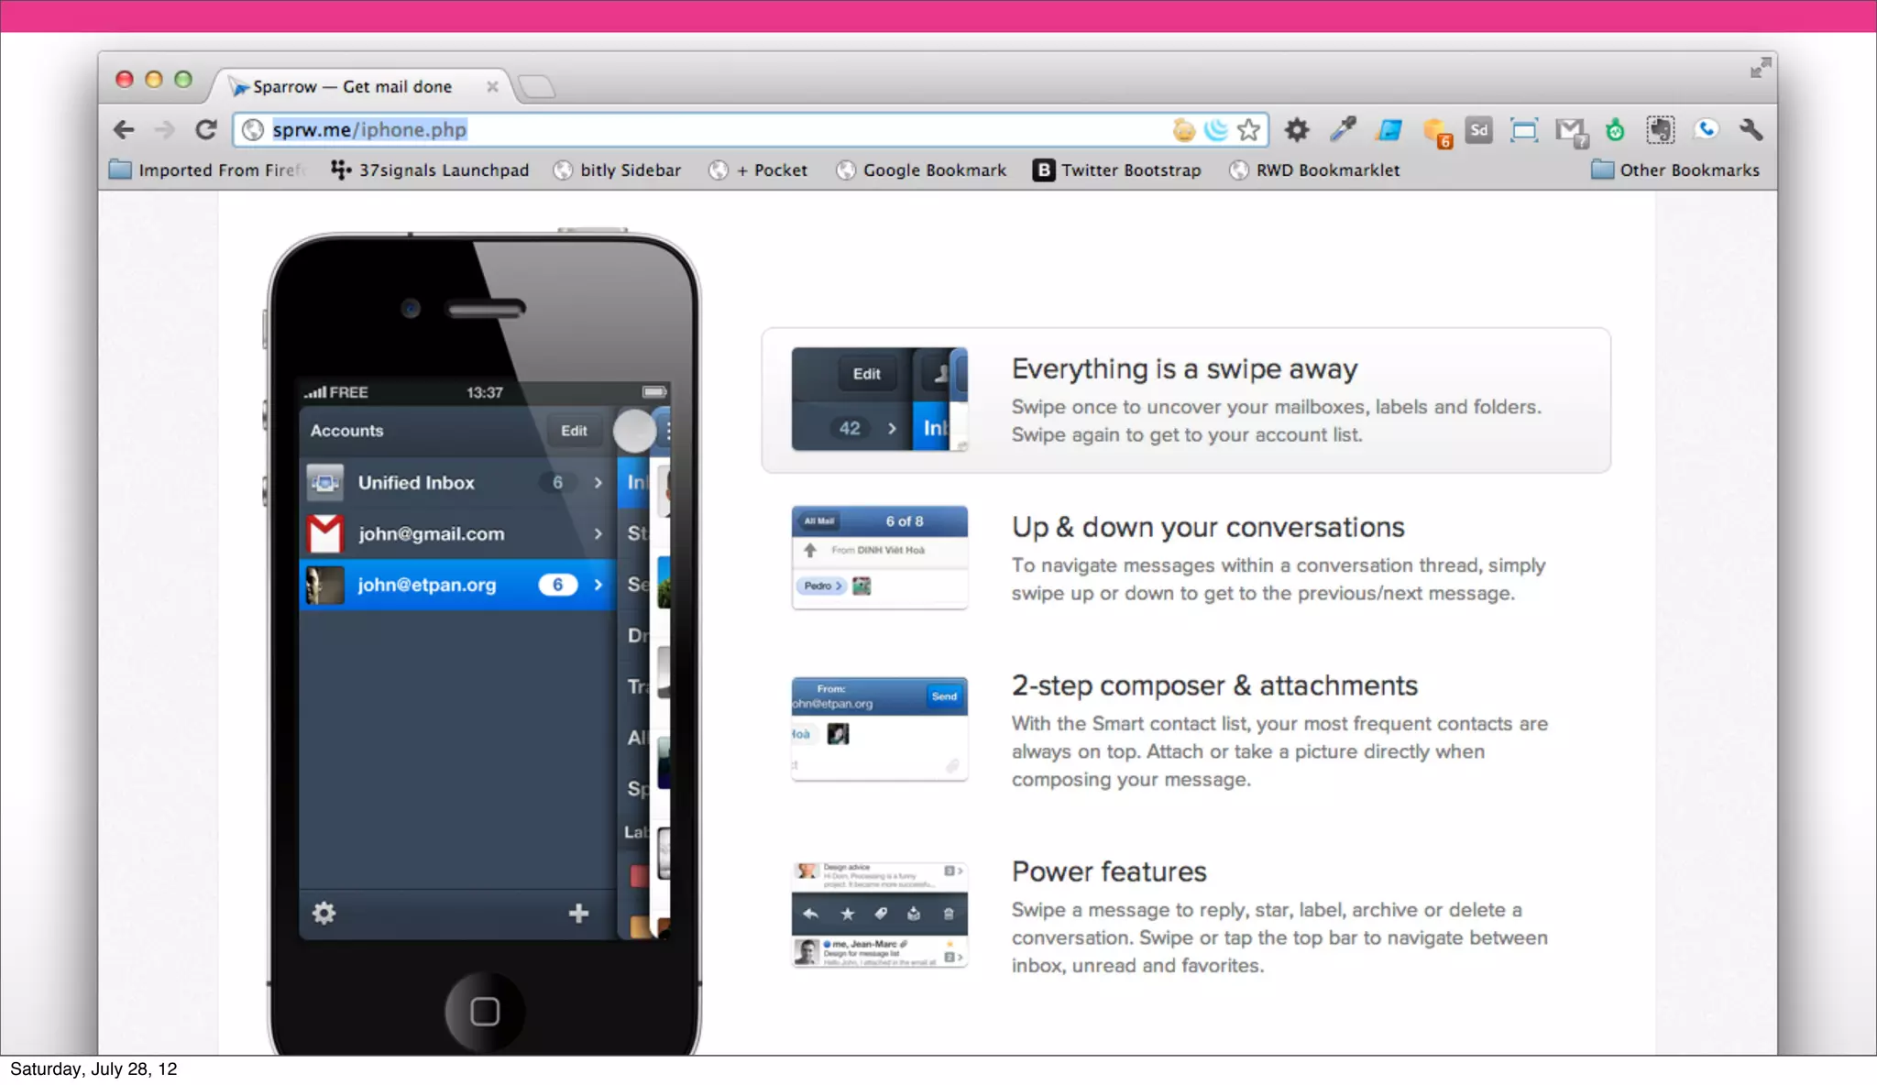This screenshot has width=1877, height=1085.
Task: Click the sprw.me address bar field
Action: tap(697, 130)
